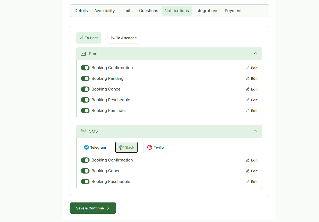The width and height of the screenshot is (319, 222).
Task: Toggle the Booking Reminder switch
Action: pos(85,111)
